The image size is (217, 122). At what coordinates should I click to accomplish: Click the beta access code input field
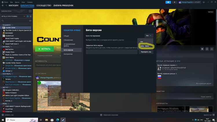click(112, 52)
